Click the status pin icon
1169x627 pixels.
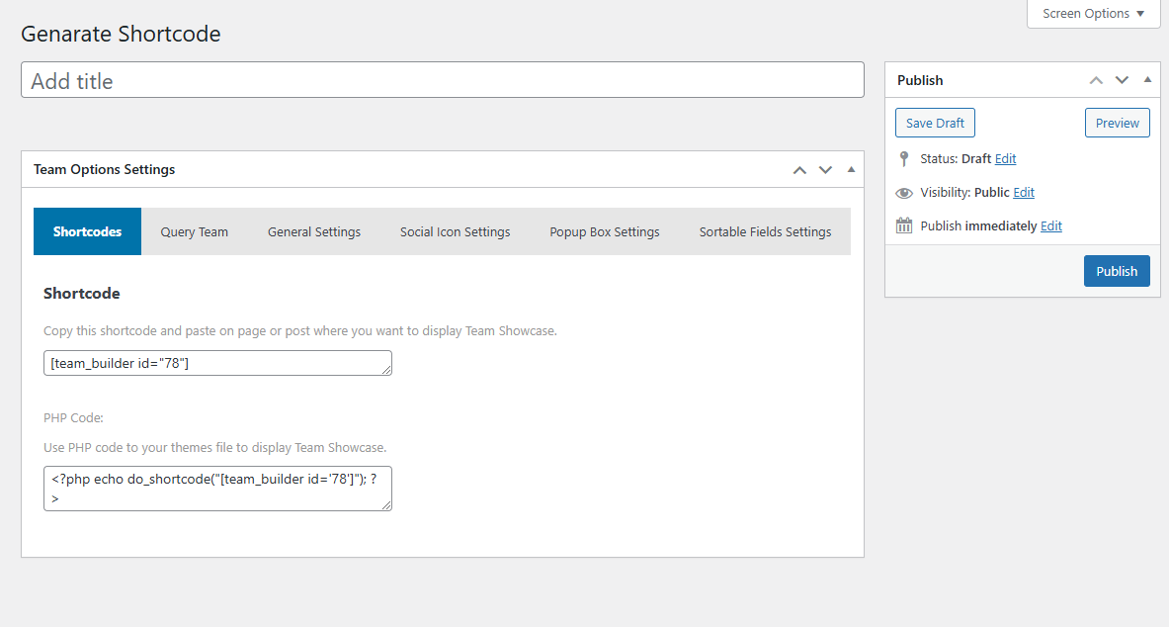[903, 158]
